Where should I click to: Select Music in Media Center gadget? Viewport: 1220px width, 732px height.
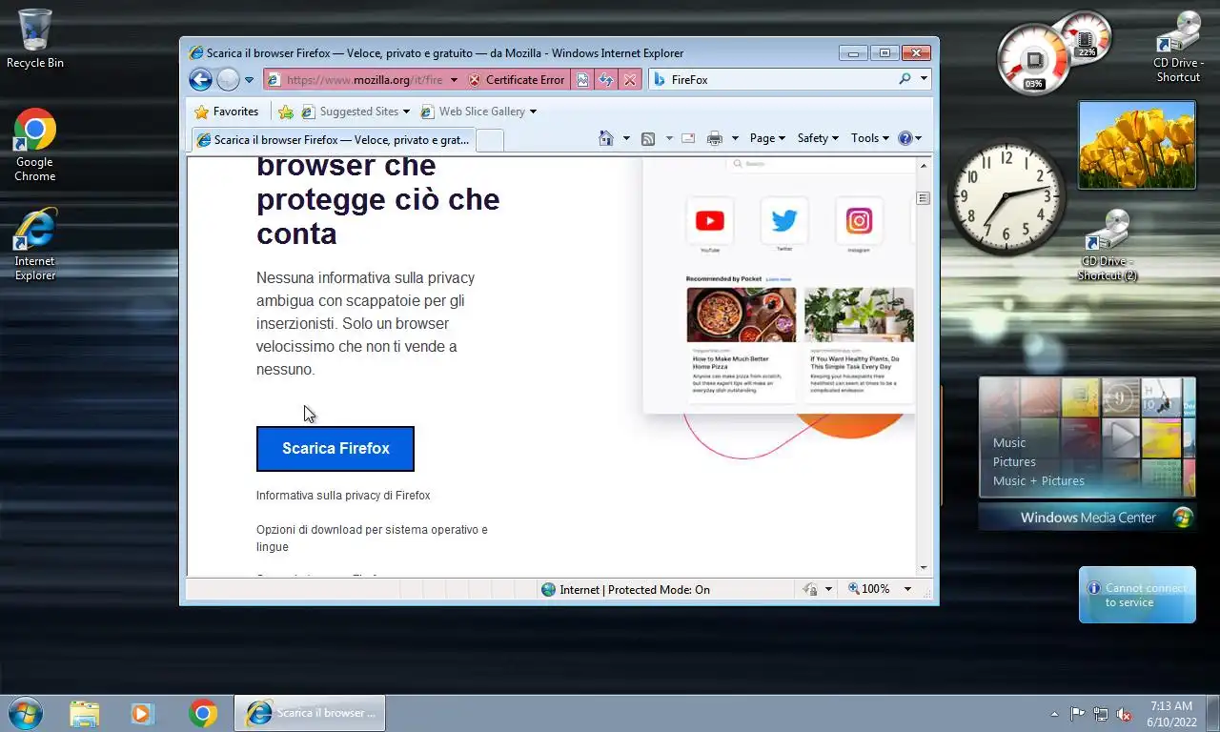coord(1009,443)
